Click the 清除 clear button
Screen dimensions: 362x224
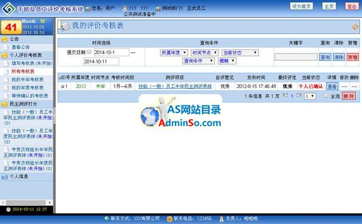tap(339, 57)
